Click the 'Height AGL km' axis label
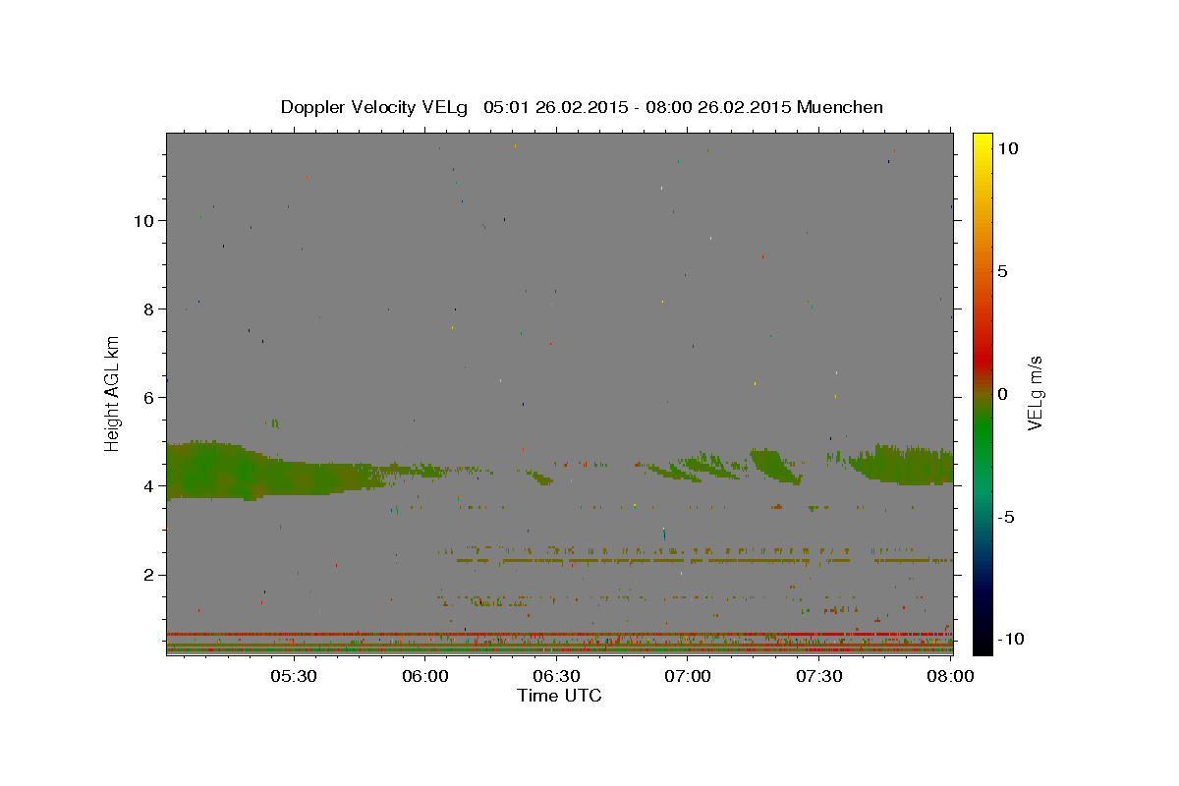 [113, 393]
